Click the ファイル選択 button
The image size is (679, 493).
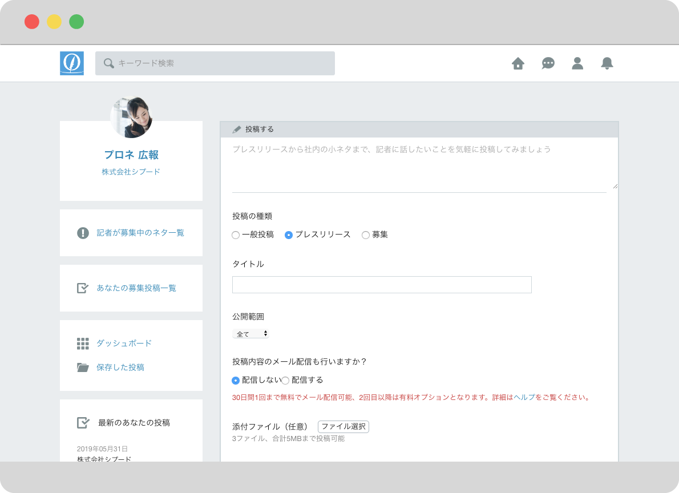pos(343,427)
